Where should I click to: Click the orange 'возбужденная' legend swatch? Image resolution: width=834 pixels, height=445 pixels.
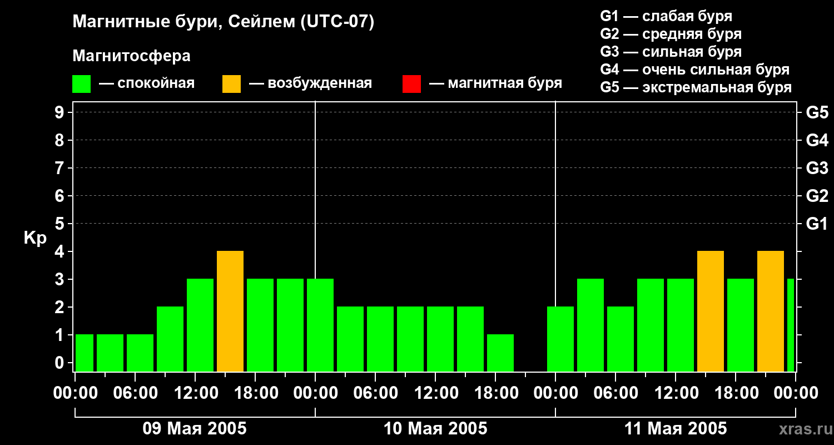pos(232,84)
